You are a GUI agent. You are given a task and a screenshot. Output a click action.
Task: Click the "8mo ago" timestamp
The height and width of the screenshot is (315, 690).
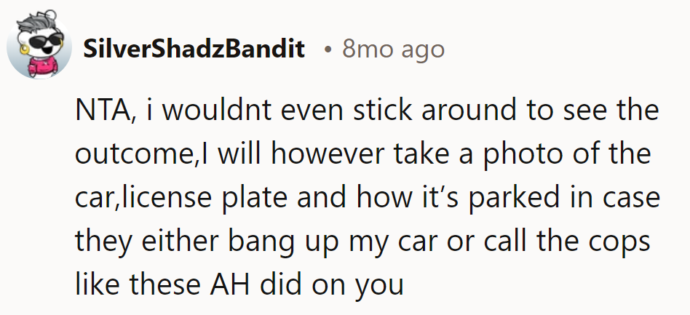coord(392,49)
